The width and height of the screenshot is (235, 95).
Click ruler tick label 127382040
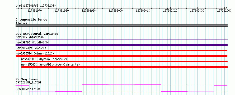[x=224, y=11]
